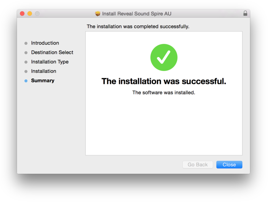This screenshot has width=279, height=211.
Task: Select the Installation step in sidebar
Action: coord(44,71)
